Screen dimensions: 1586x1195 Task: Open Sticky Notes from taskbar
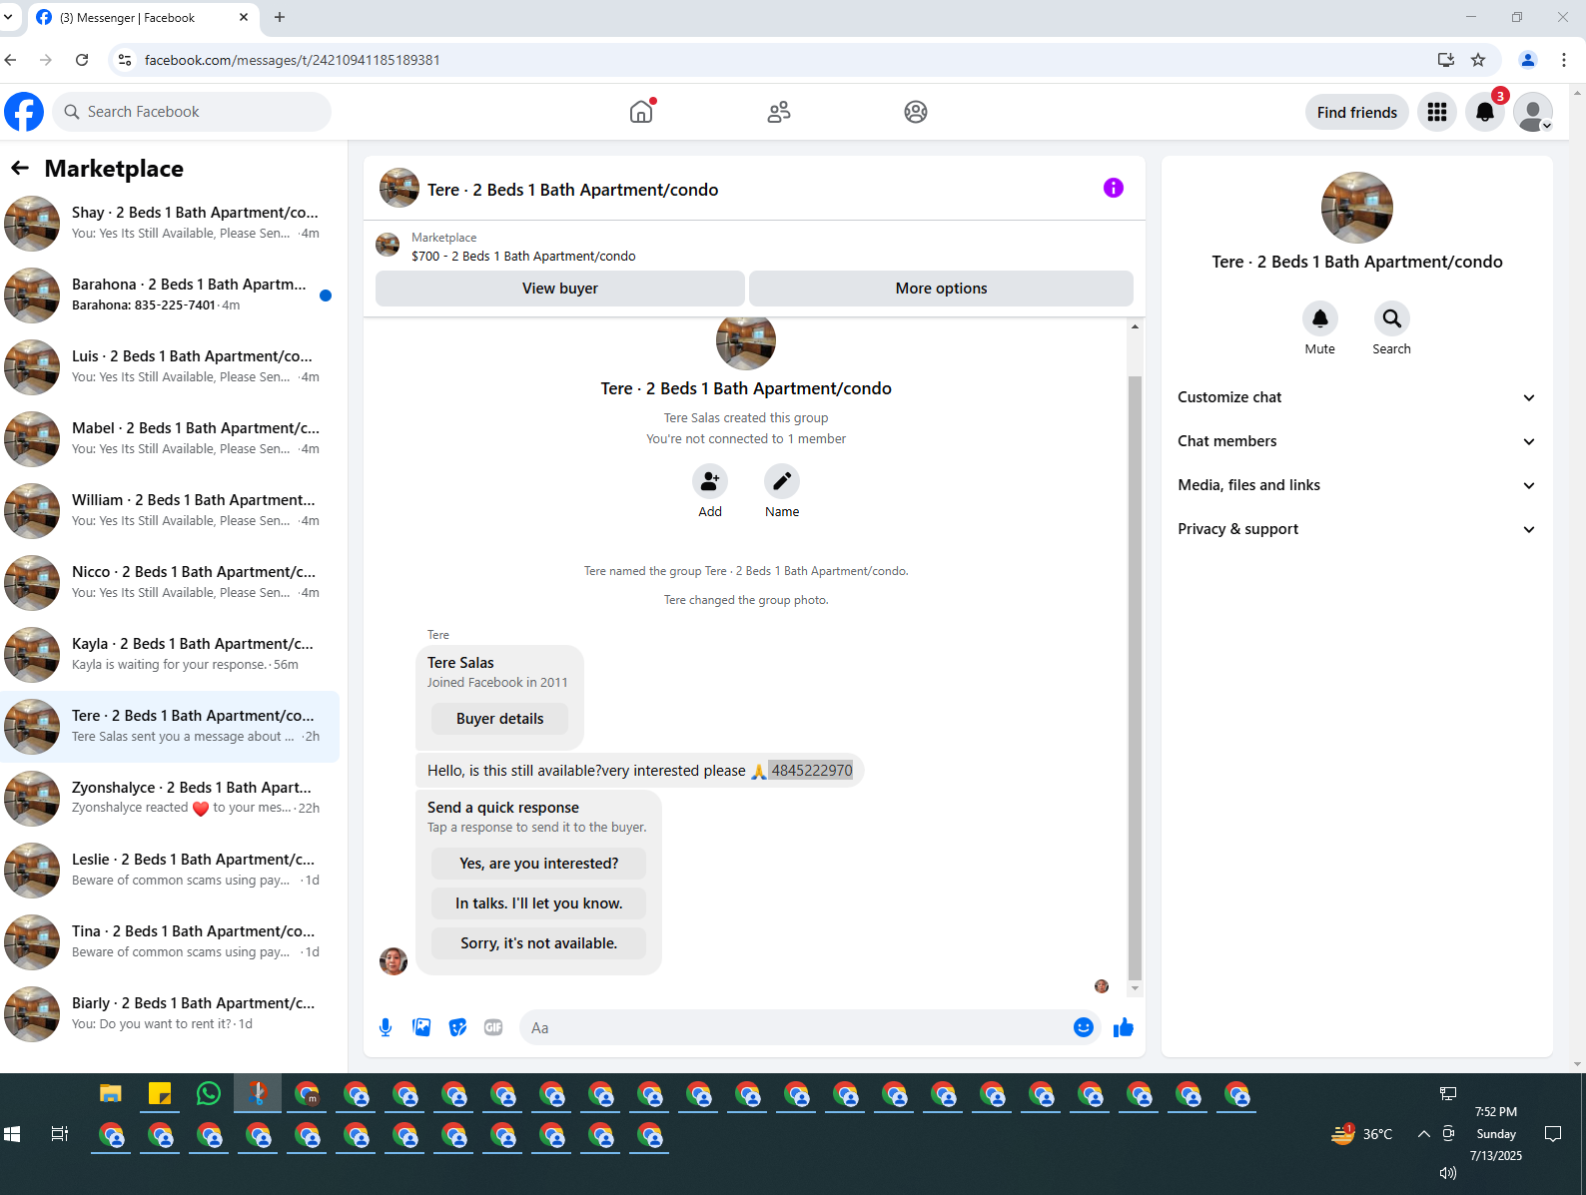tap(160, 1094)
